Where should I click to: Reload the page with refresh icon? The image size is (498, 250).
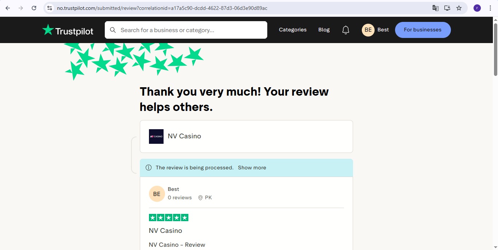[x=34, y=8]
